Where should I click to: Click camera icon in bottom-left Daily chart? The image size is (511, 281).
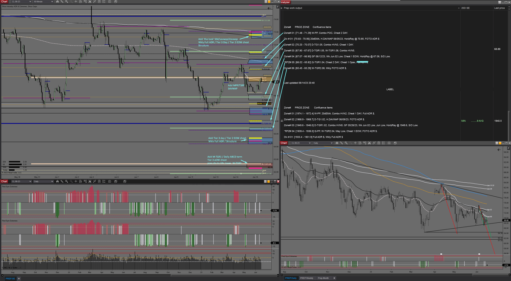tap(109, 181)
